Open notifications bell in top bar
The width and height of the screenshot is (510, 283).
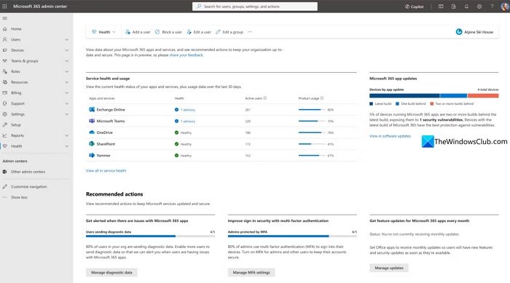click(x=466, y=7)
